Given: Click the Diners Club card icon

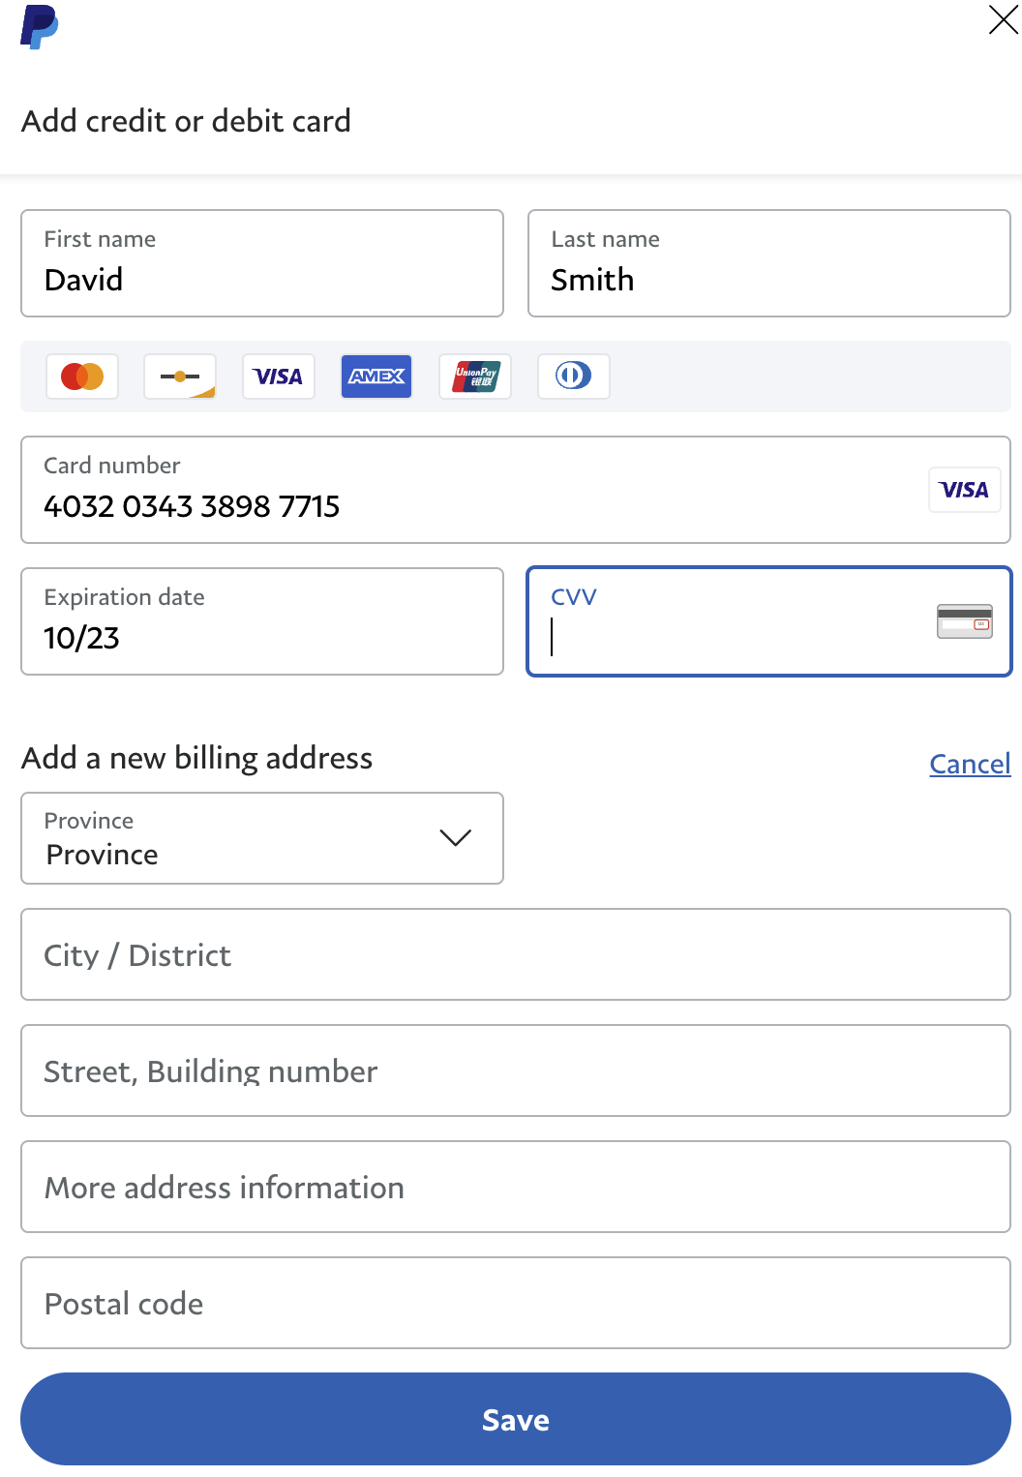Looking at the screenshot, I should coord(573,377).
